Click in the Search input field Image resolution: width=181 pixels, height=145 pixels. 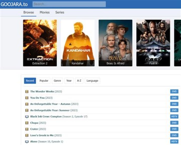click(x=69, y=4)
